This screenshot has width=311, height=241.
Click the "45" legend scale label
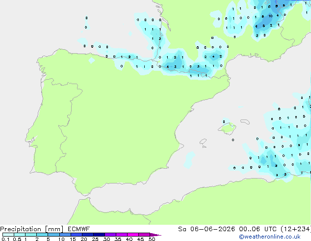tap(140, 239)
